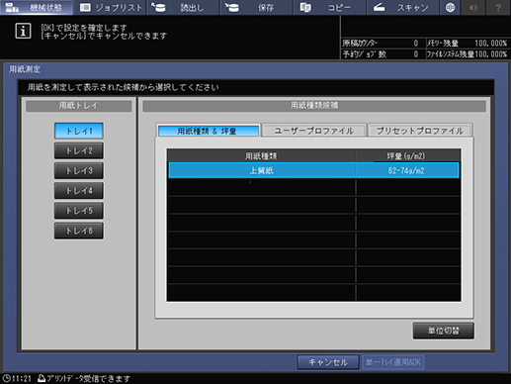Click the ファイルシステム残量 100.000% readout

[467, 54]
